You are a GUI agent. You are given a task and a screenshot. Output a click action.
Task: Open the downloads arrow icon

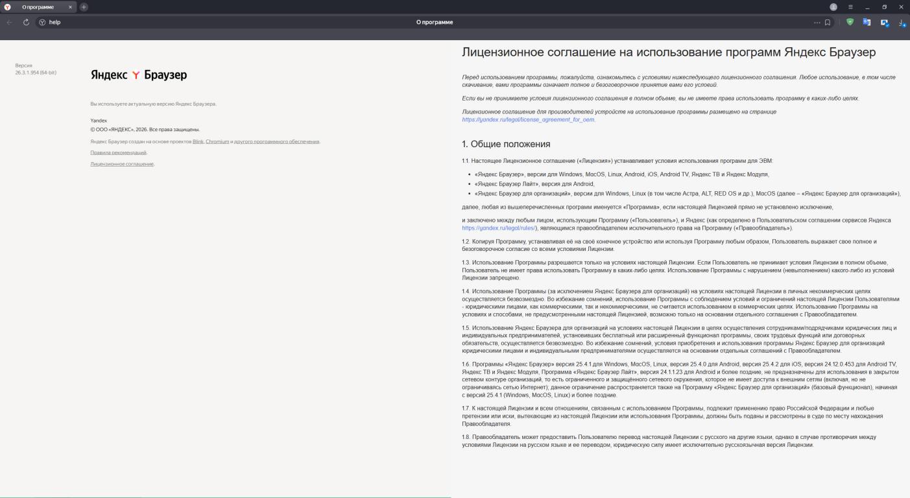tap(902, 23)
